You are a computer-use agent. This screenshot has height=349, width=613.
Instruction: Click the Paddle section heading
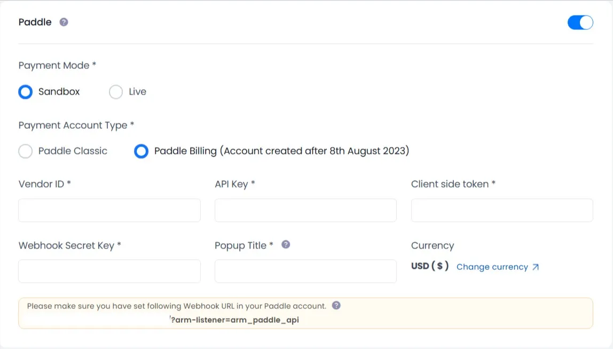pos(35,22)
